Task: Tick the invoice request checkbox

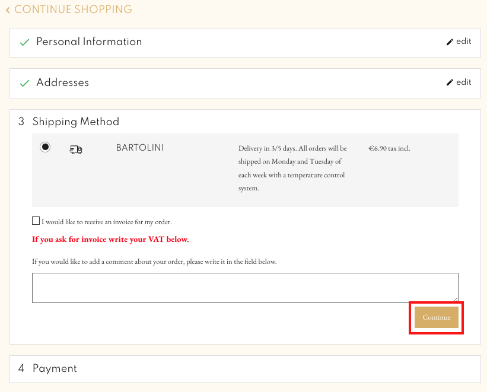Action: (36, 221)
